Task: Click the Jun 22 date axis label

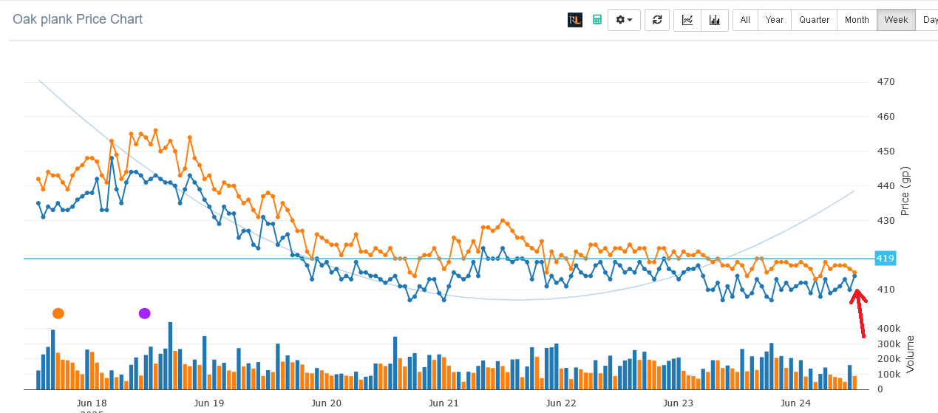Action: click(x=561, y=403)
